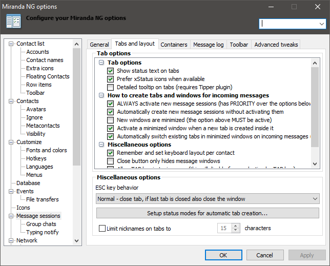Collapse the Events tree node

click(11, 192)
